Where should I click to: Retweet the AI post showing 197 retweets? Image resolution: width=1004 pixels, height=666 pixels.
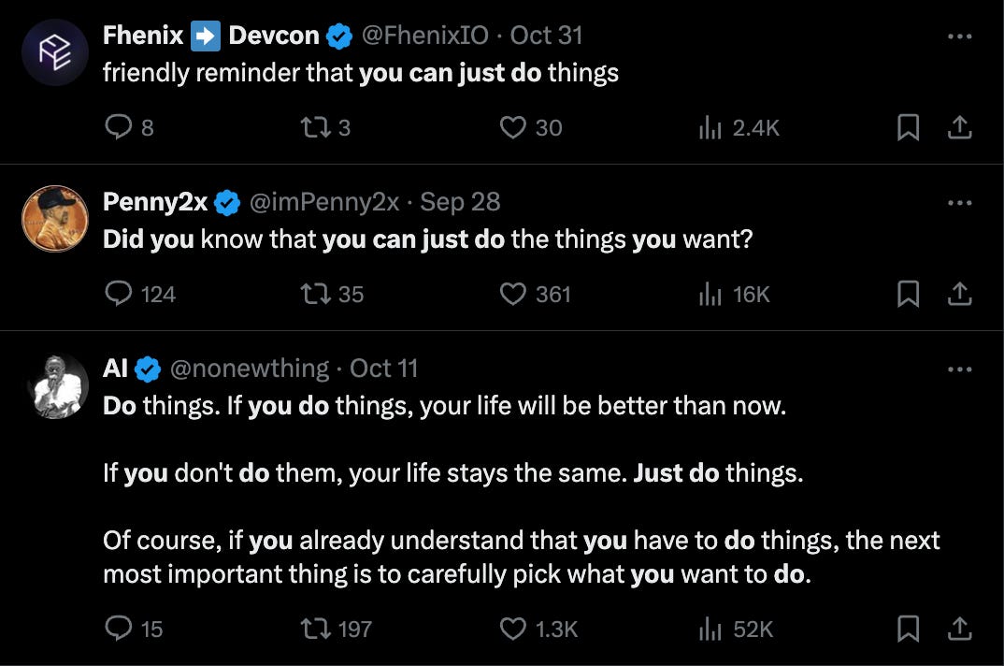pyautogui.click(x=317, y=629)
